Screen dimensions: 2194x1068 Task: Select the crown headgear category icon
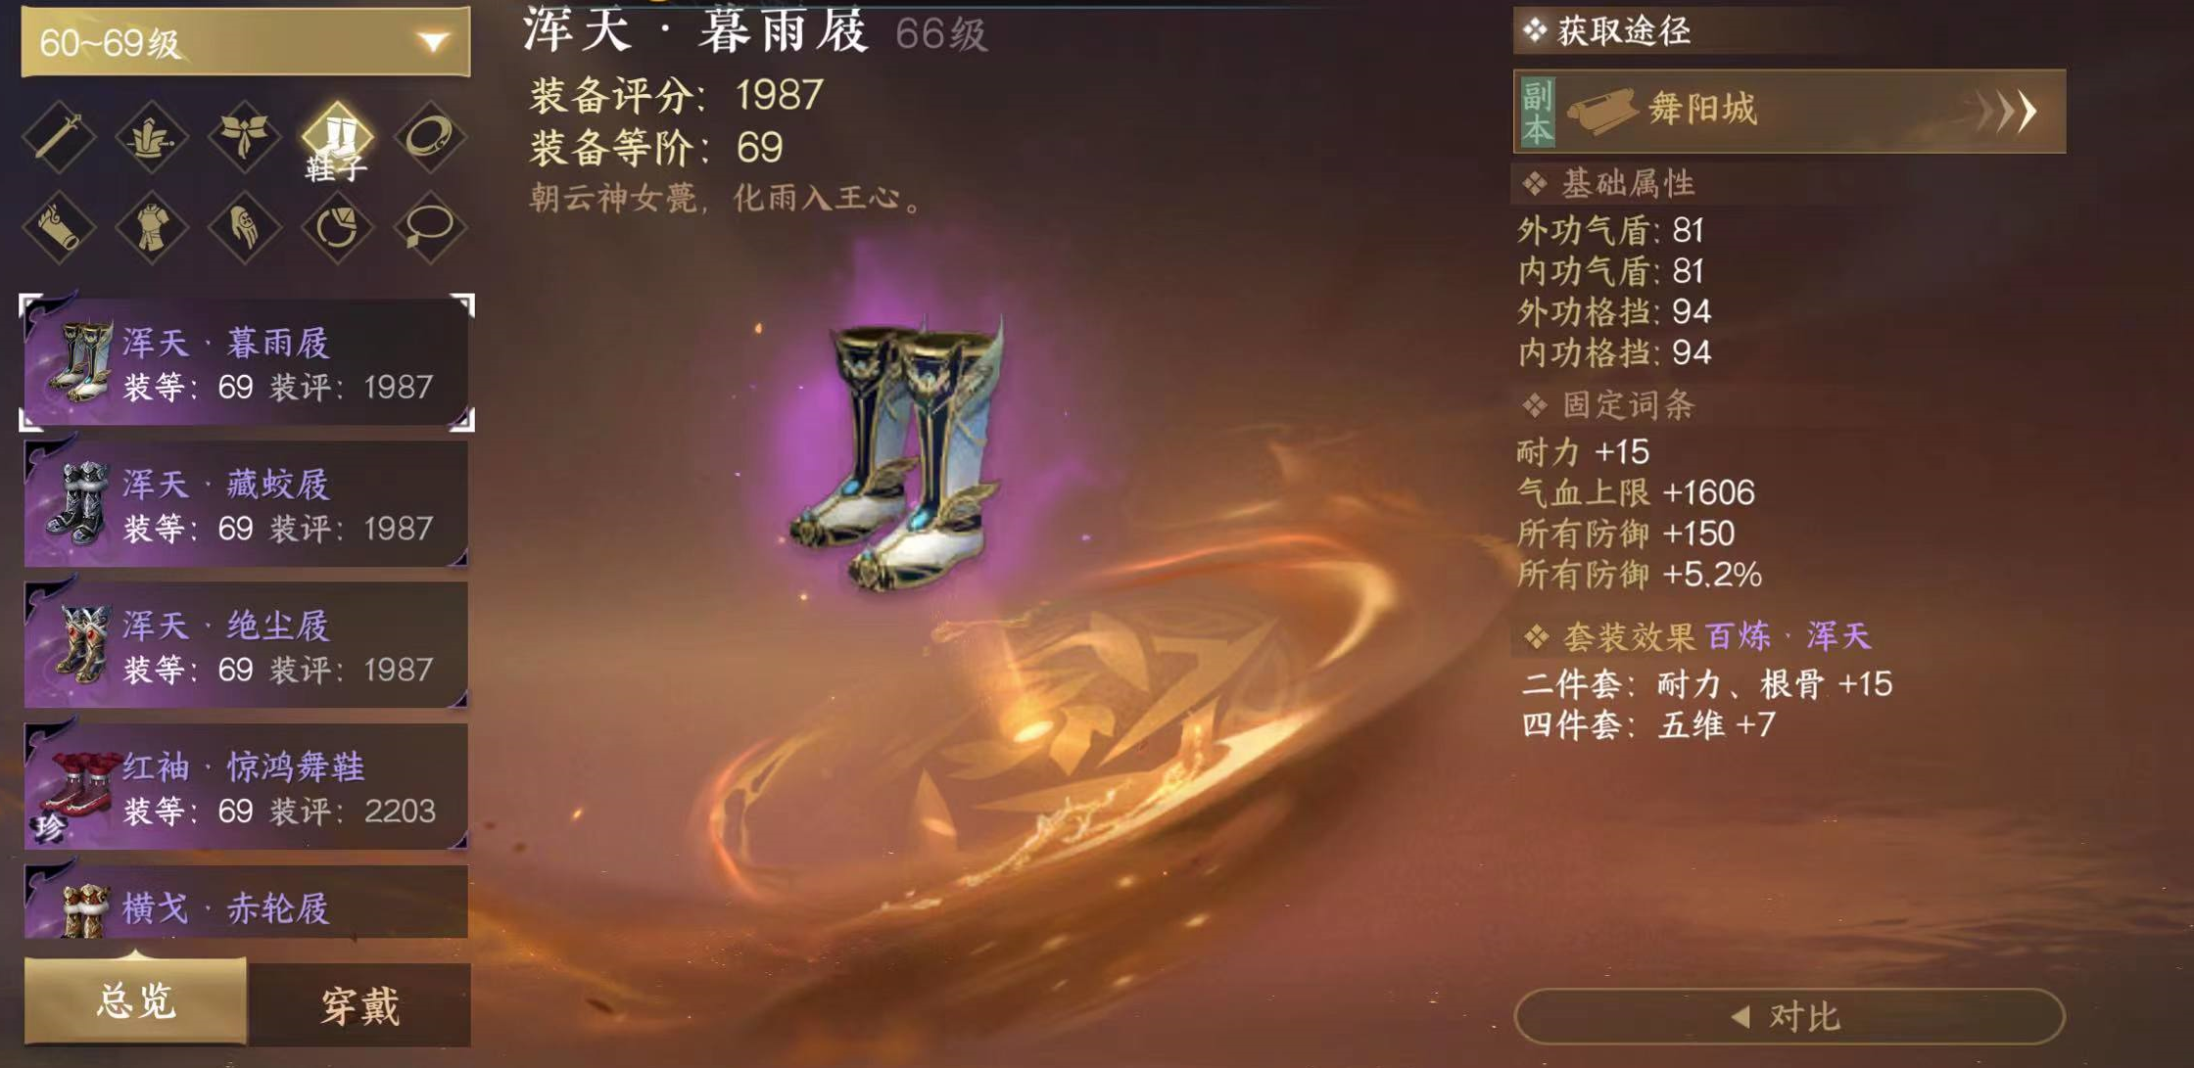152,137
